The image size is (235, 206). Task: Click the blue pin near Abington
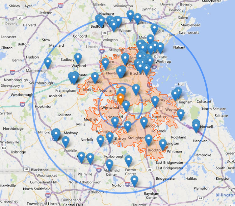click(163, 144)
